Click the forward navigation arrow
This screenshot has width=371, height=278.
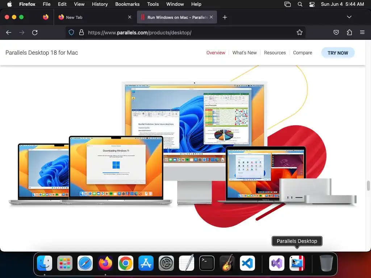pyautogui.click(x=22, y=32)
